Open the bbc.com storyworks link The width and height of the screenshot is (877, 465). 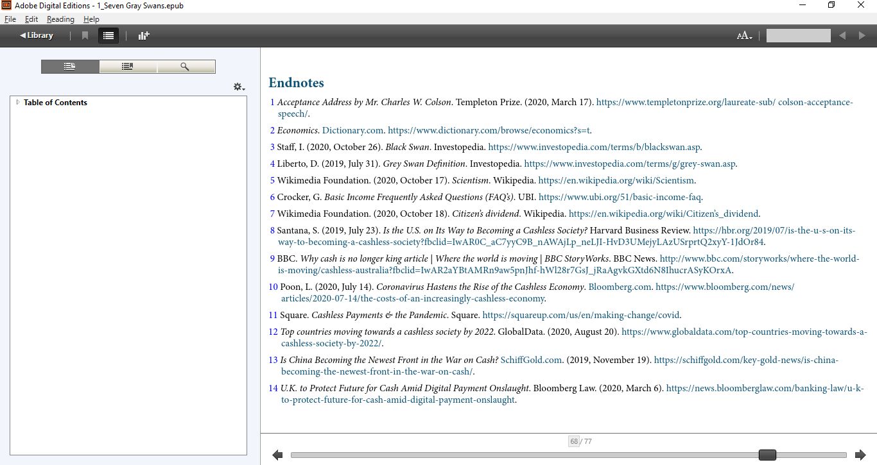759,258
